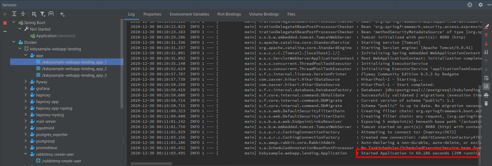This screenshot has width=492, height=166.
Task: Click the Open in New Tab icon
Action: pyautogui.click(x=52, y=14)
